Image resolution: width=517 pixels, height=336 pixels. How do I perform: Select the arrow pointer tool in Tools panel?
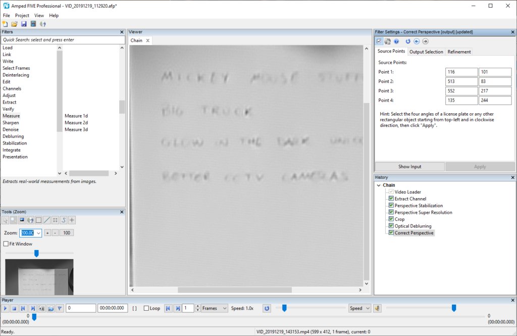click(x=5, y=220)
